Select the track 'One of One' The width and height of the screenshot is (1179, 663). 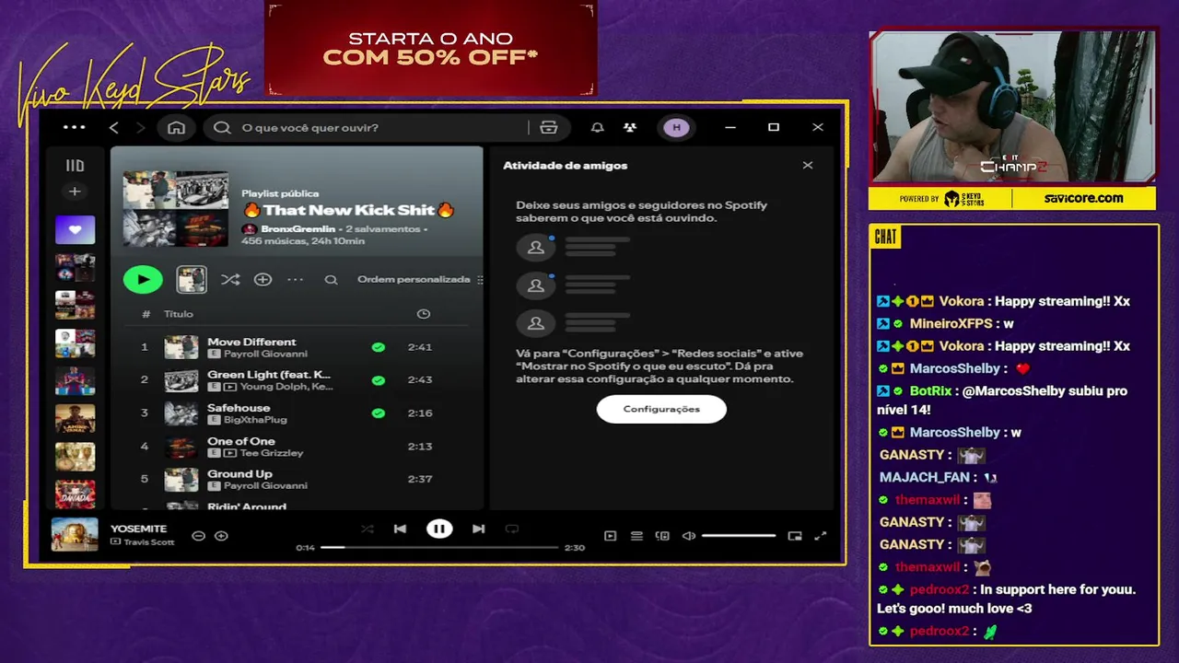[240, 441]
